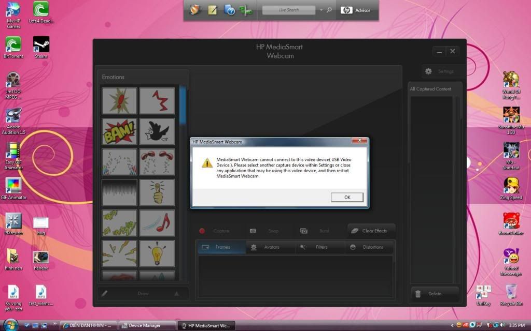Select the red music note emotion
Image resolution: width=531 pixels, height=331 pixels.
tap(157, 223)
